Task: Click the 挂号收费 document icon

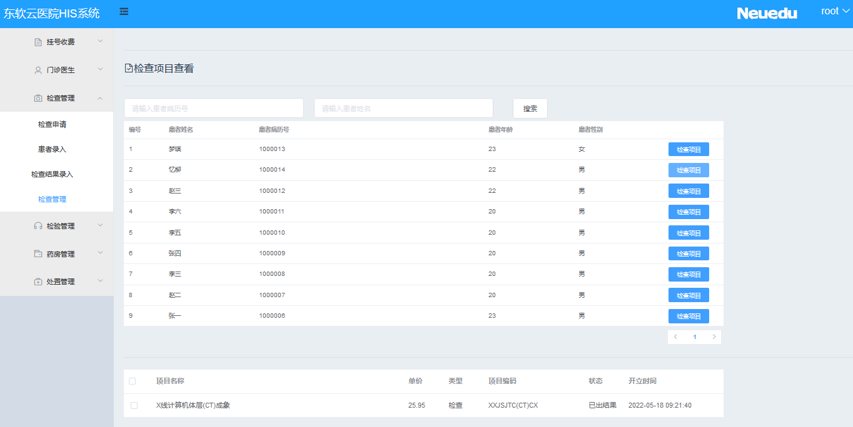Action: coord(38,42)
